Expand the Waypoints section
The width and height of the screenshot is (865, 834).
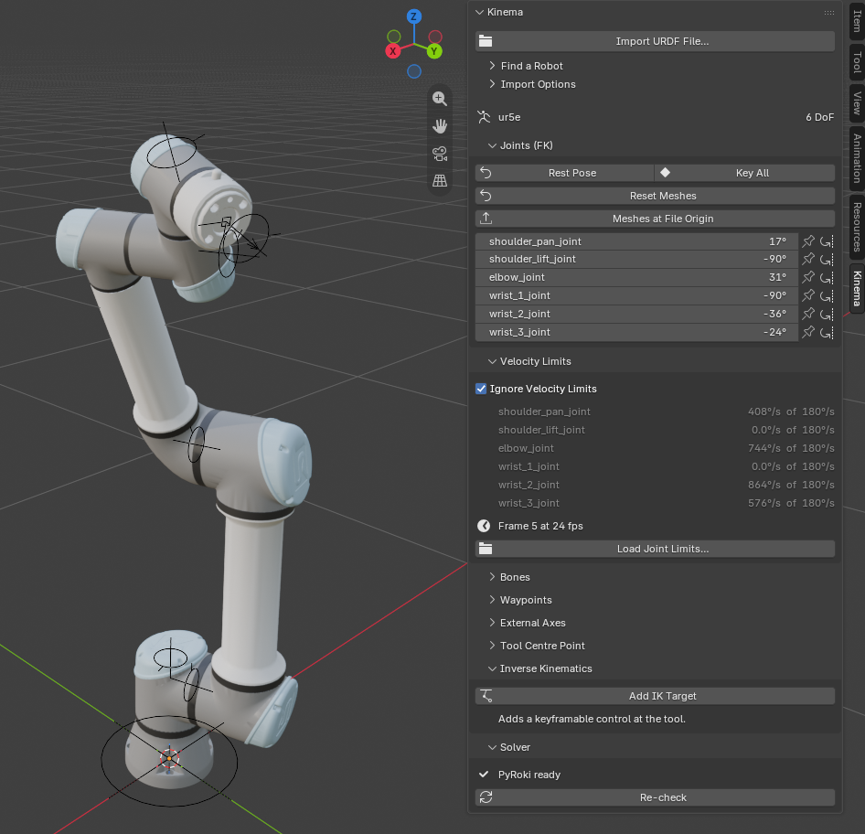492,600
